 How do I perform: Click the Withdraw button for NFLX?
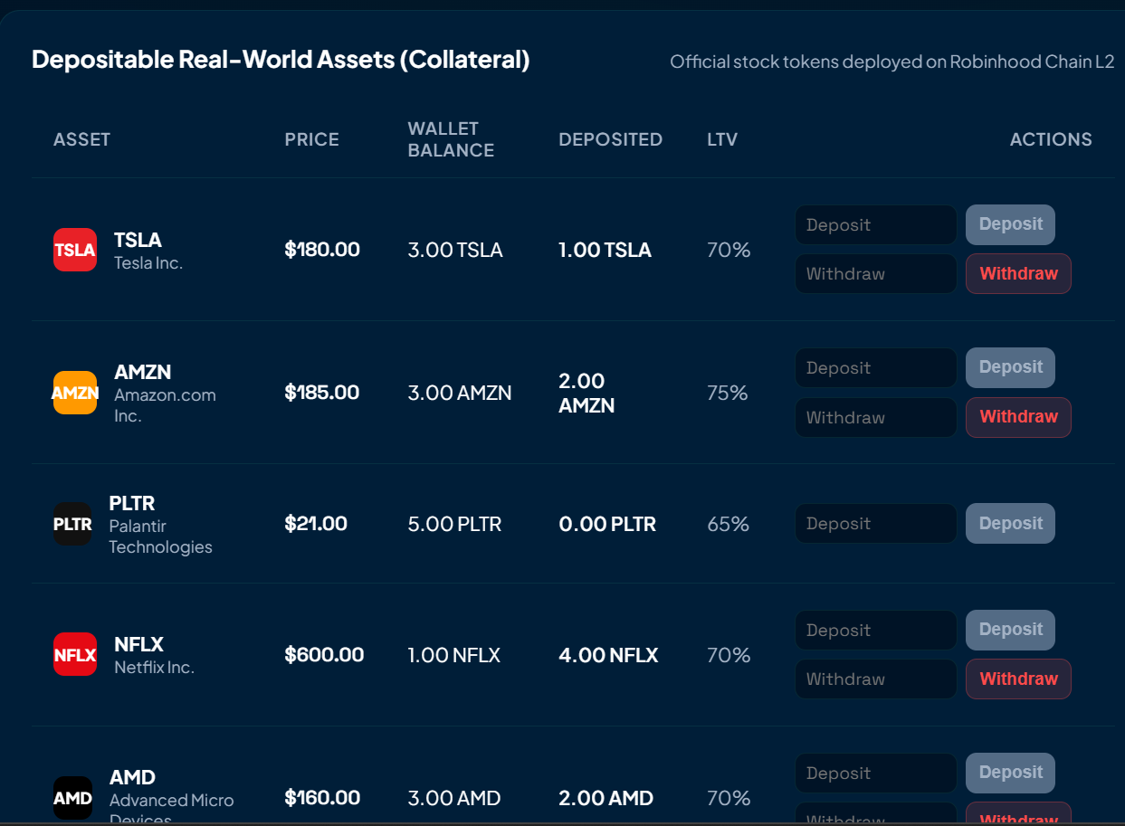click(1018, 679)
